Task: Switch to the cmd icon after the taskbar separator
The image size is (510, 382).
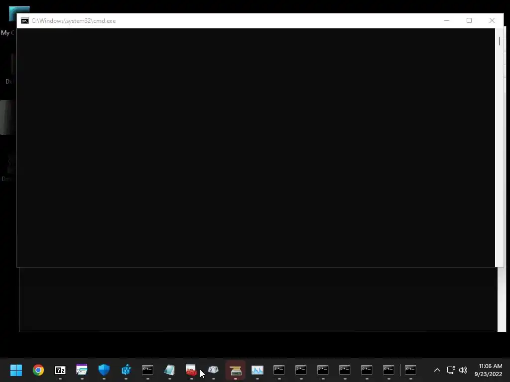Action: [410, 370]
